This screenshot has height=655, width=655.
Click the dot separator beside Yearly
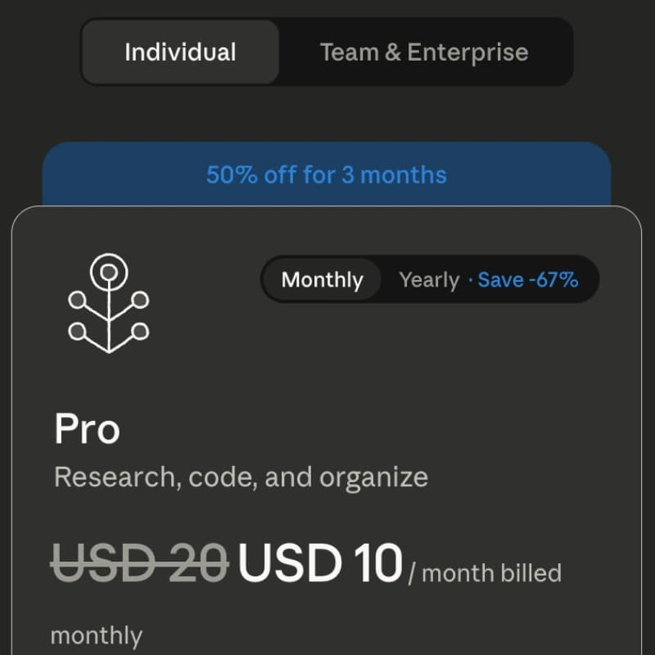click(x=470, y=280)
